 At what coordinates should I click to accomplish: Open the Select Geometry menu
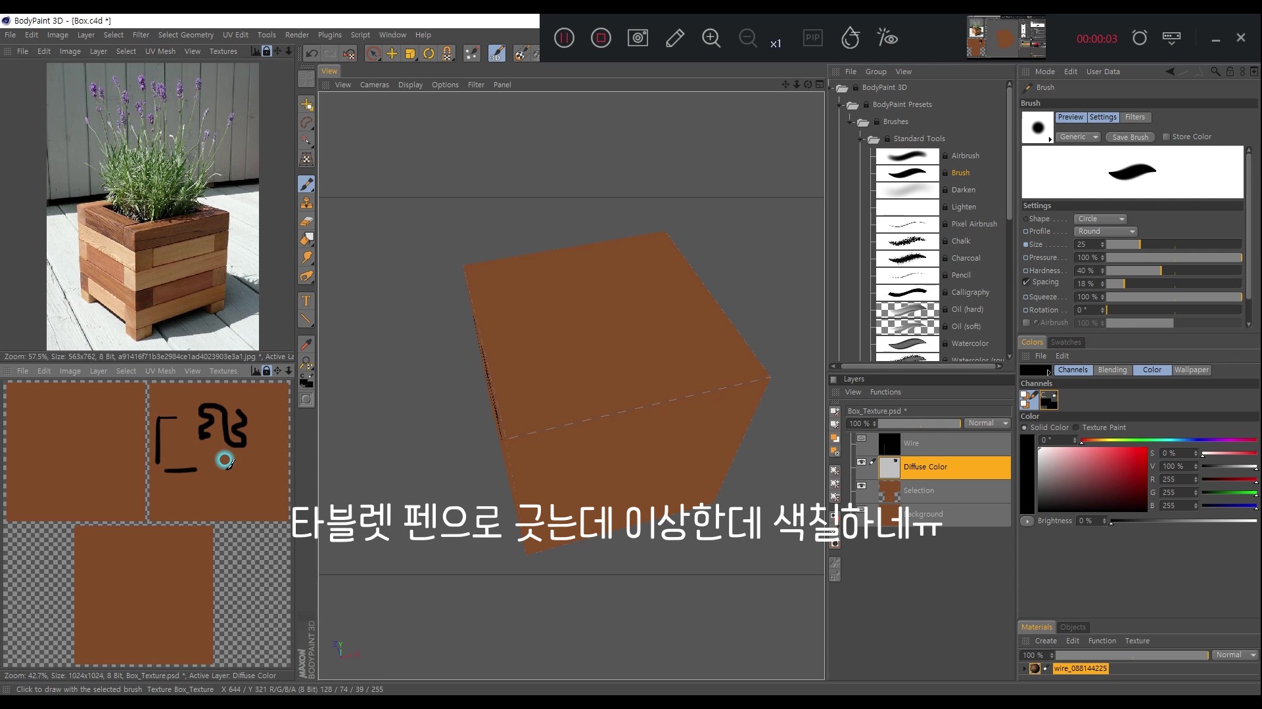tap(185, 35)
